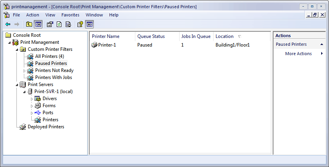Click the Export List toolbar icon

68,24
